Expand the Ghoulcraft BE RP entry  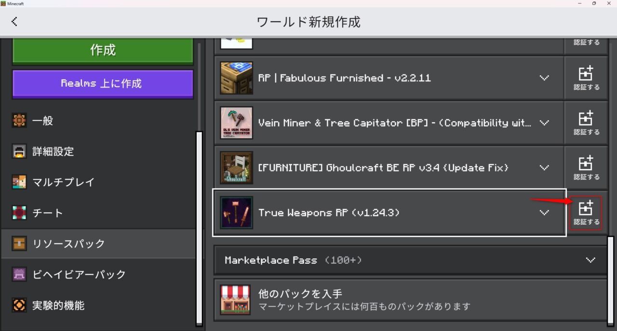pos(544,167)
